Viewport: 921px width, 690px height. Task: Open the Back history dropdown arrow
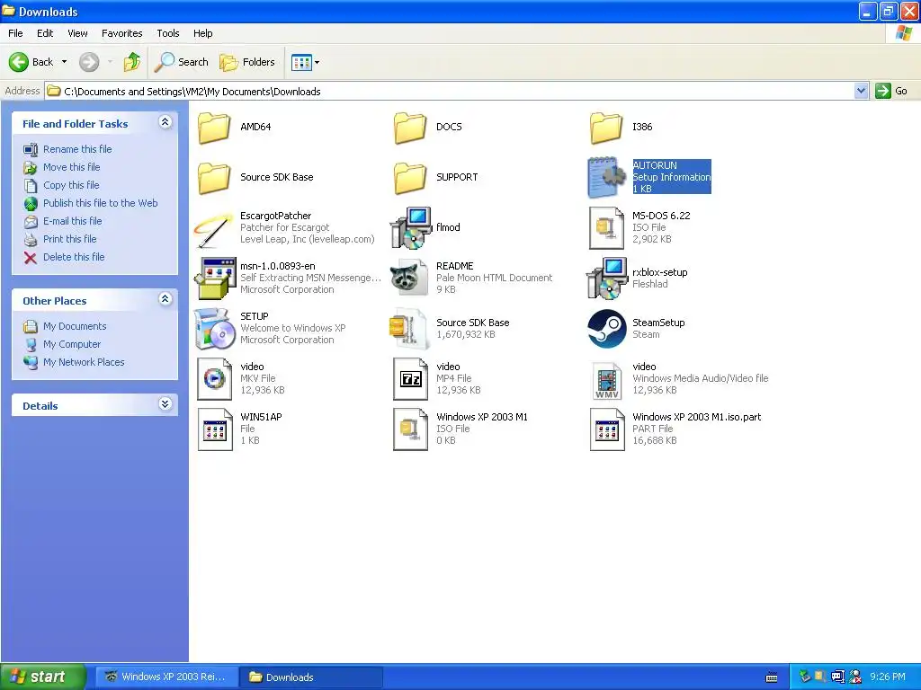pos(64,62)
